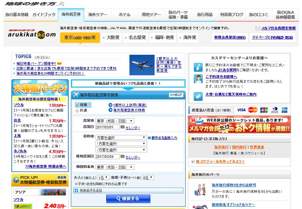This screenshot has height=209, width=302.
Task: Open calendar icon next to 出発日 date
Action: click(x=122, y=127)
